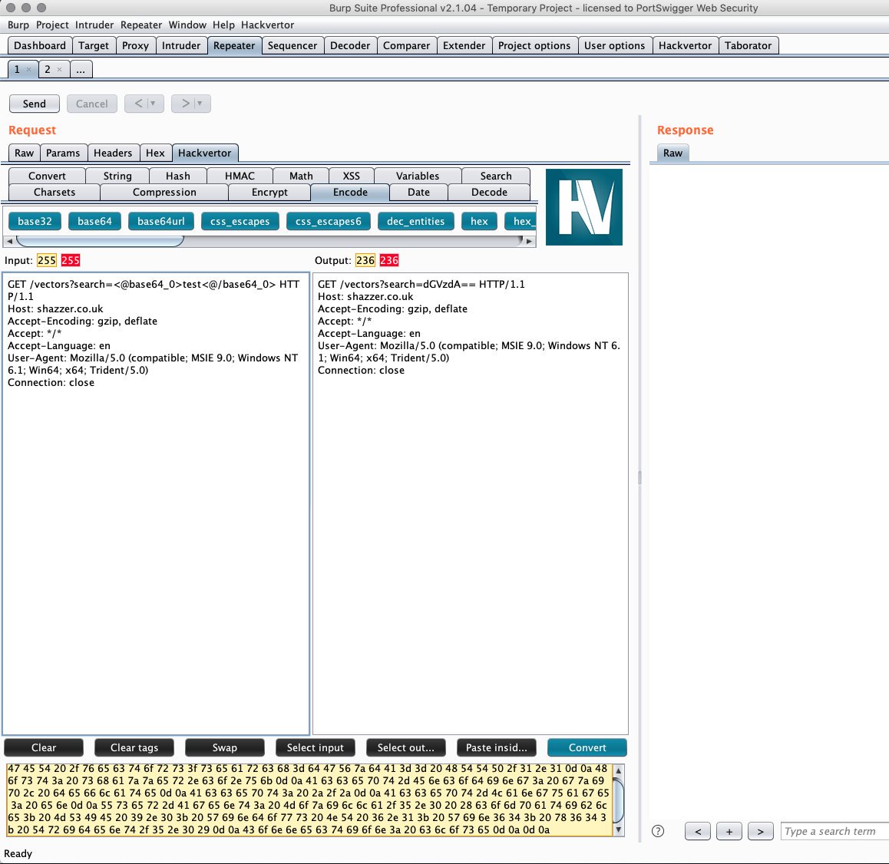Switch to the main Intruder tab
Image resolution: width=889 pixels, height=864 pixels.
click(x=181, y=45)
